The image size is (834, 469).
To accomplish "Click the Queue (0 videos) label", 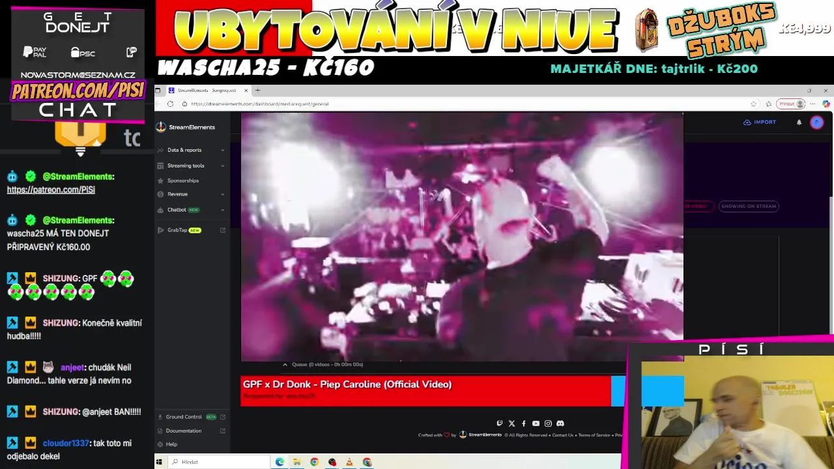I will (328, 365).
